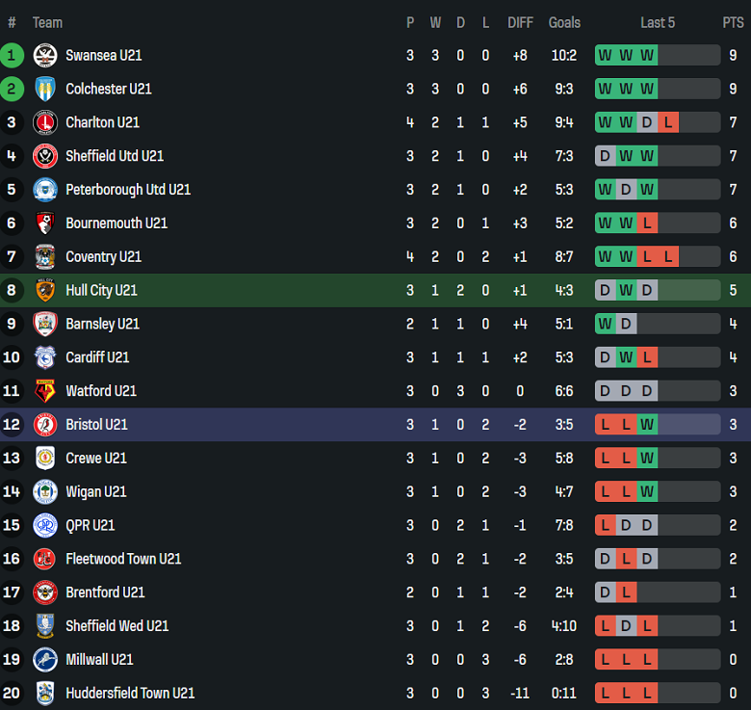751x710 pixels.
Task: Open the Sheffield Wed U21 team link
Action: click(117, 626)
